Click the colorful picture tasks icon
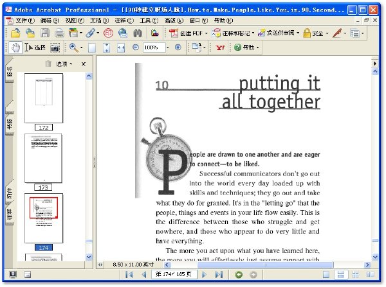Image resolution: width=386 pixels, height=287 pixels. (155, 33)
